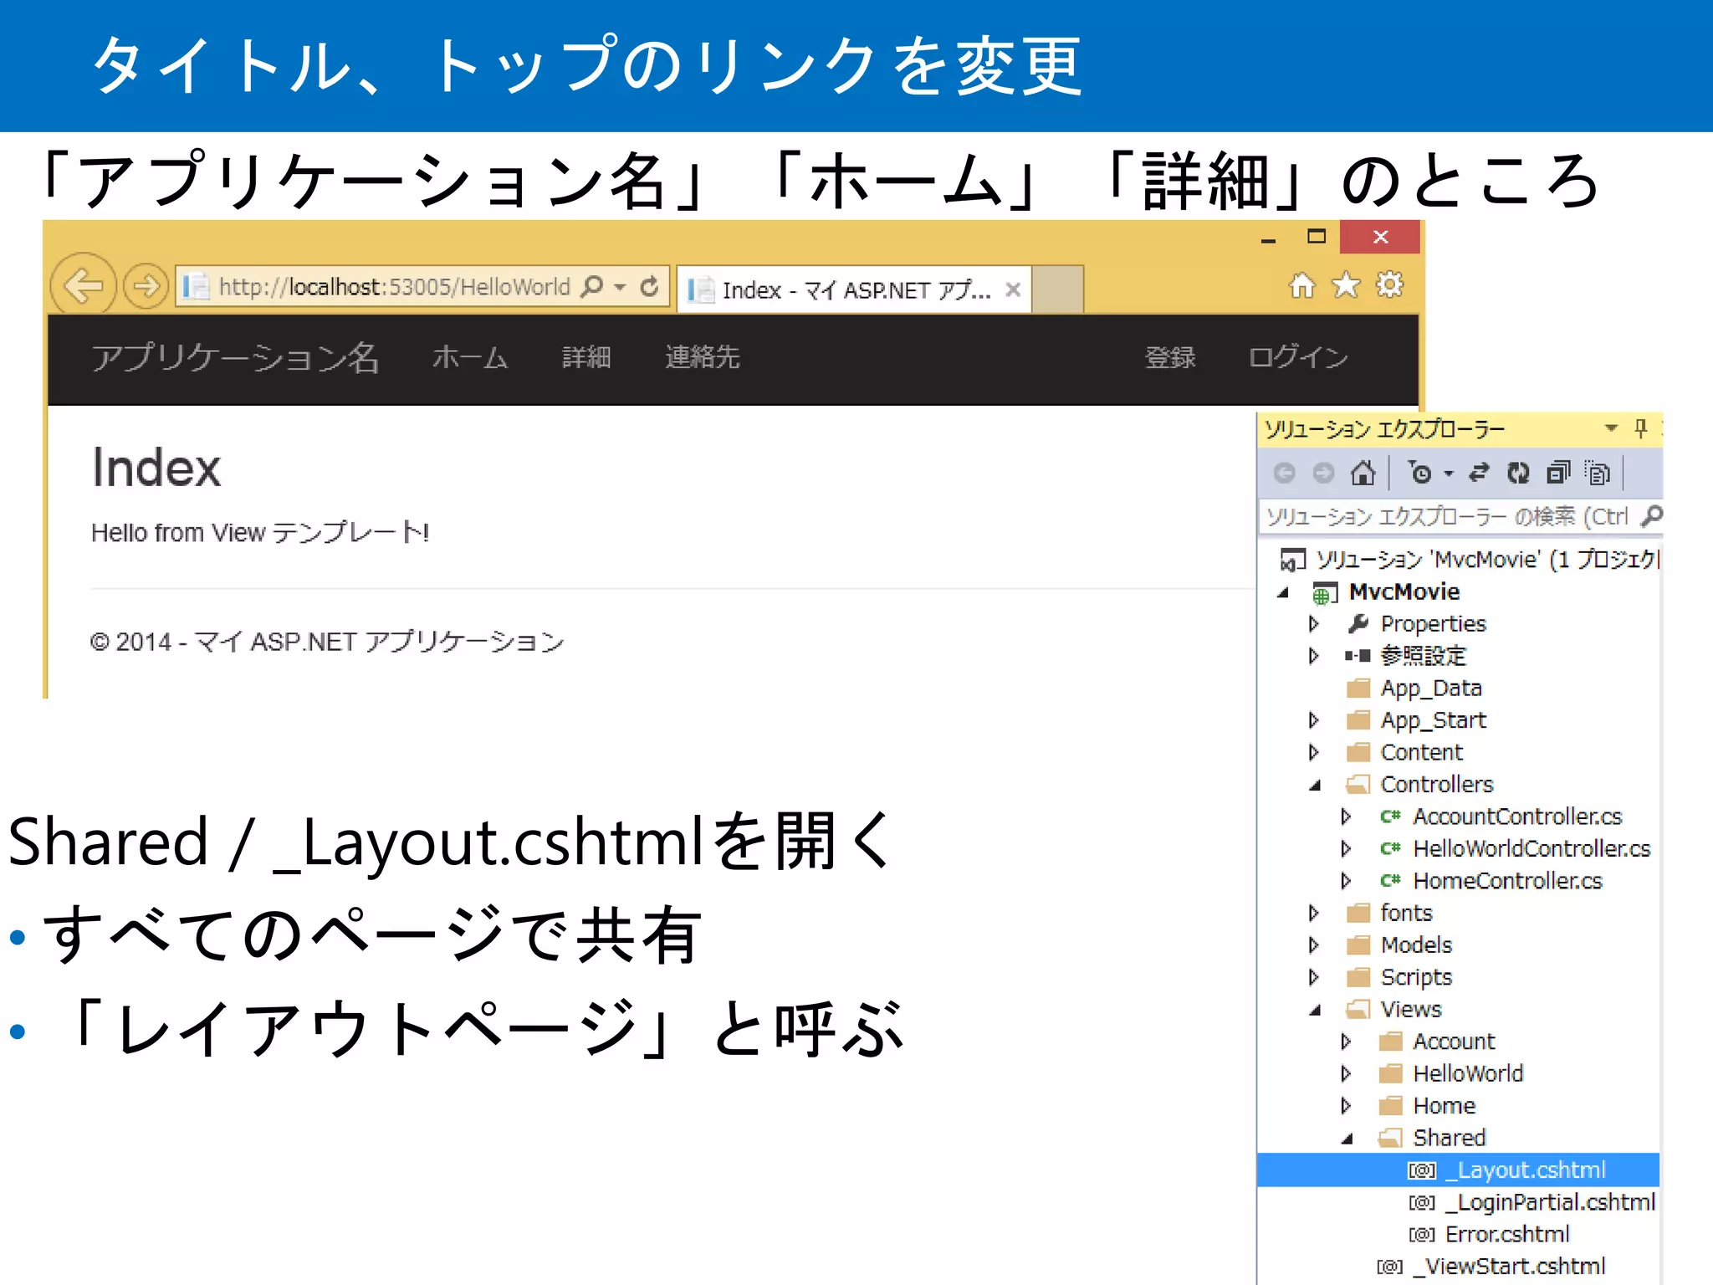
Task: Select the App_Data folder
Action: point(1431,689)
